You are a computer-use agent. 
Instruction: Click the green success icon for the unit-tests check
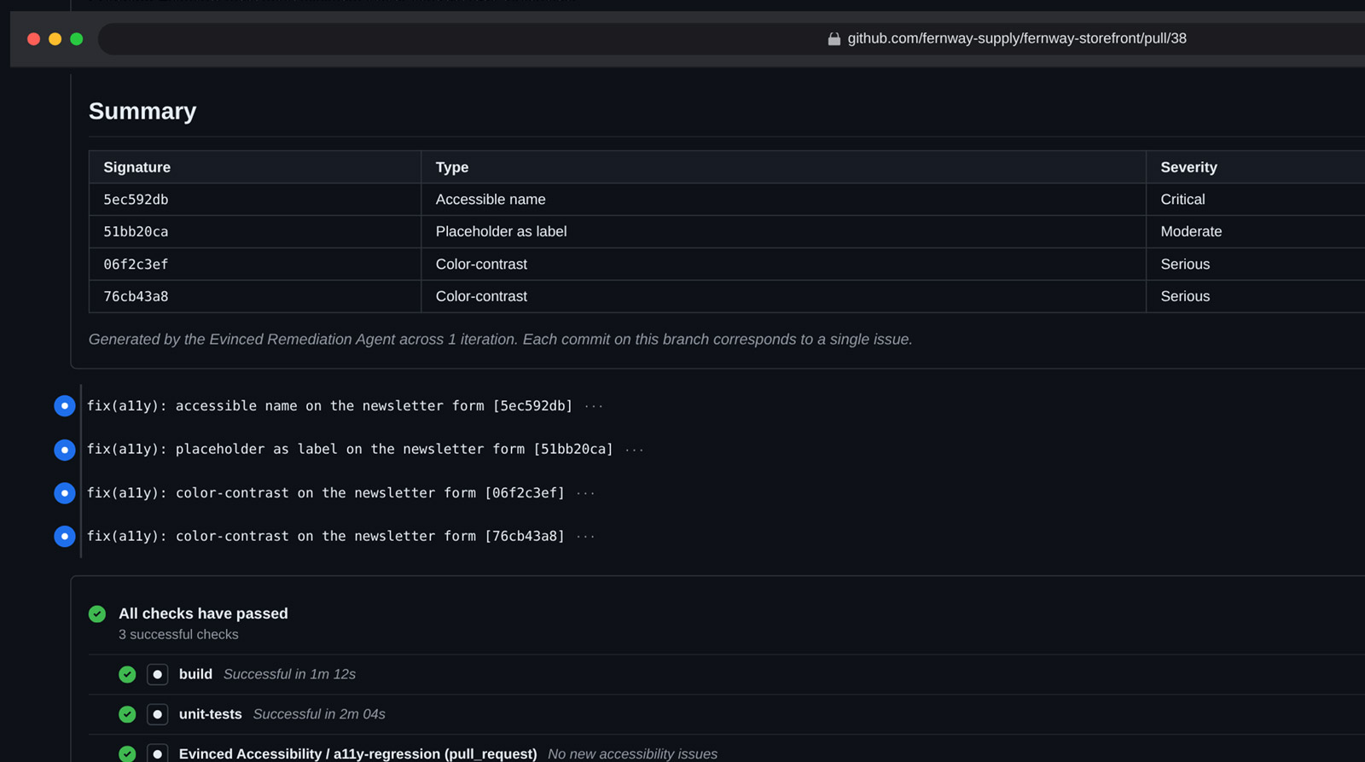[127, 714]
